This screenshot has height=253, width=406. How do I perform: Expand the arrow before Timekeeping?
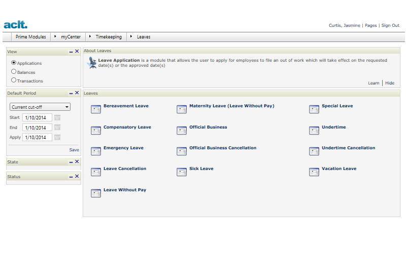pos(90,36)
